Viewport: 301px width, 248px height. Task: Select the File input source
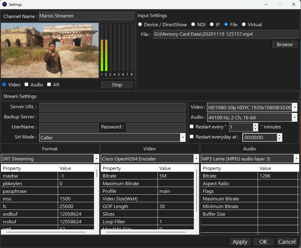(x=226, y=24)
